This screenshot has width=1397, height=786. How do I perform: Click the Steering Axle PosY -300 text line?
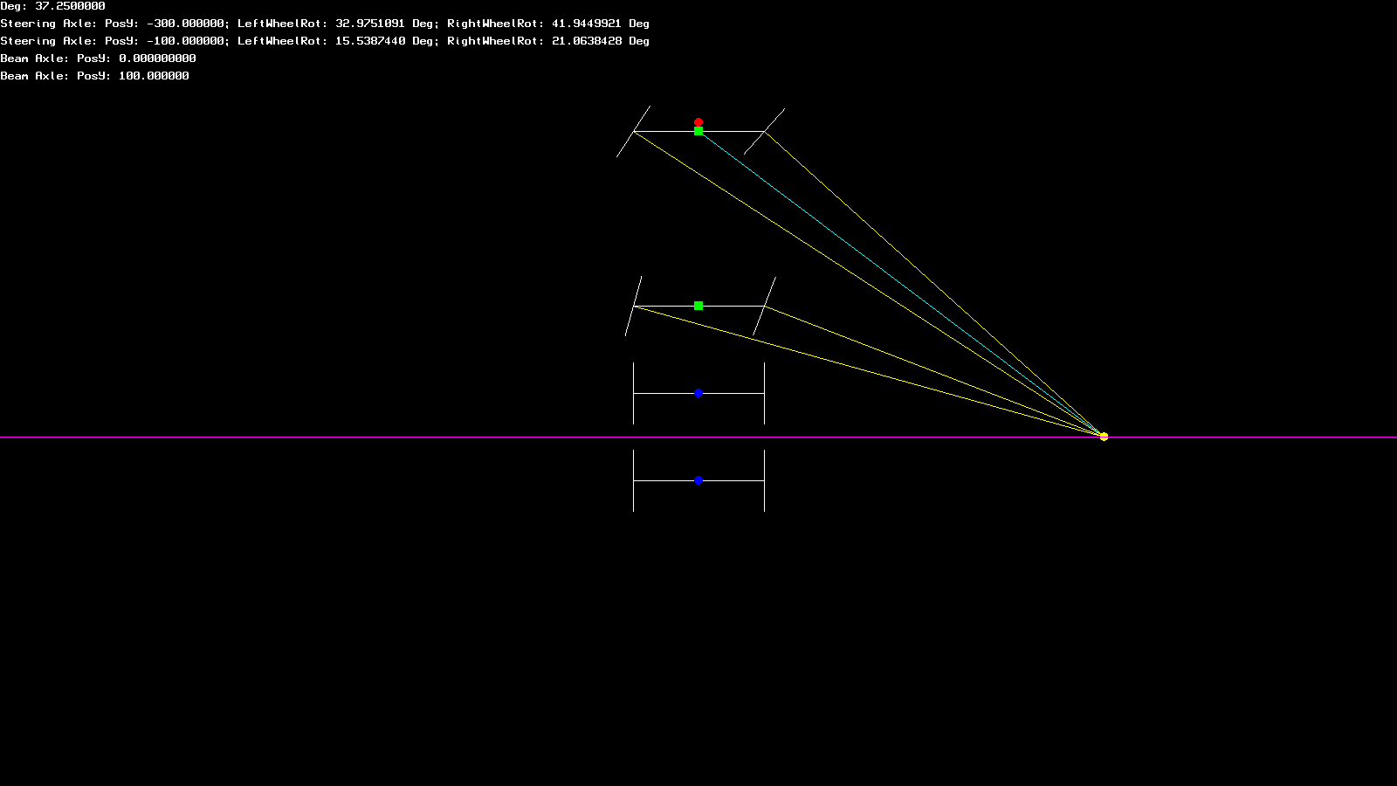[x=114, y=24]
